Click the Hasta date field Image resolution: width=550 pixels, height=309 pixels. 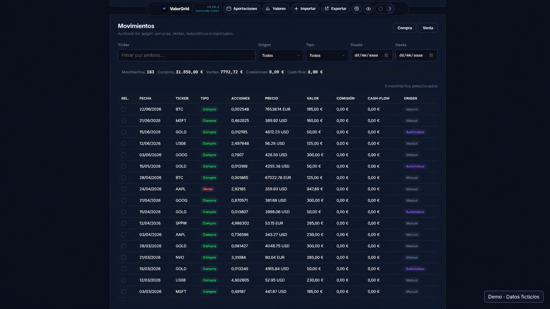pos(416,55)
